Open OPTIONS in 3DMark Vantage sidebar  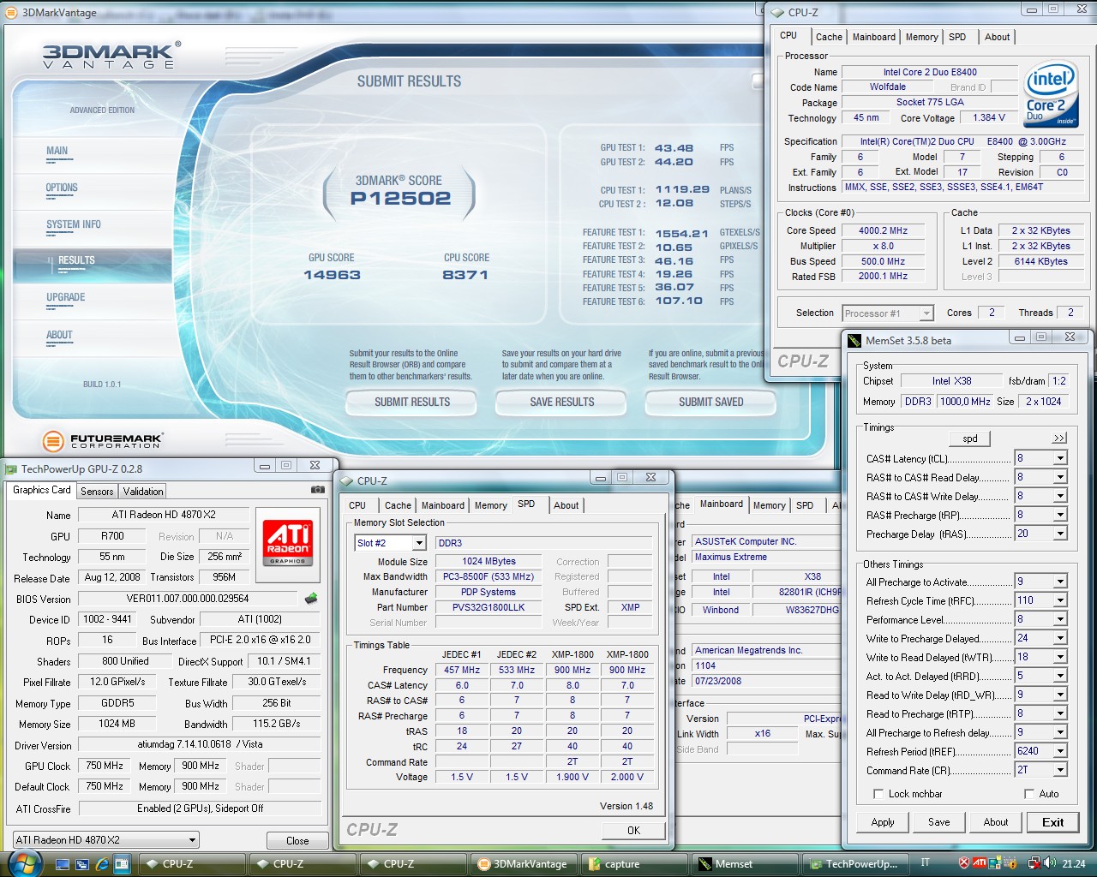click(62, 188)
